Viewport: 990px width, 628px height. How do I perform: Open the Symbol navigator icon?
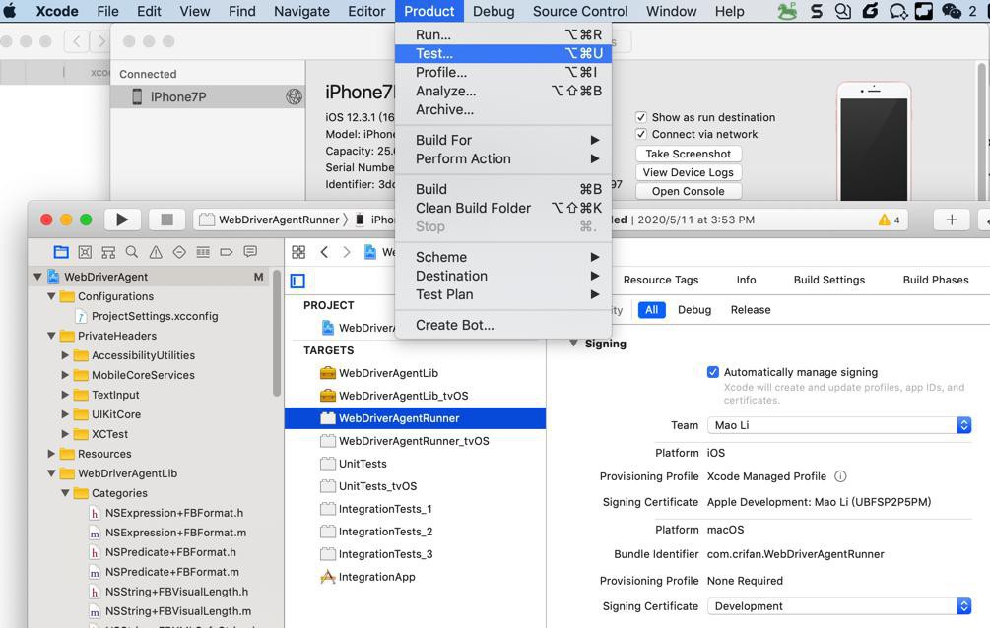[x=108, y=252]
